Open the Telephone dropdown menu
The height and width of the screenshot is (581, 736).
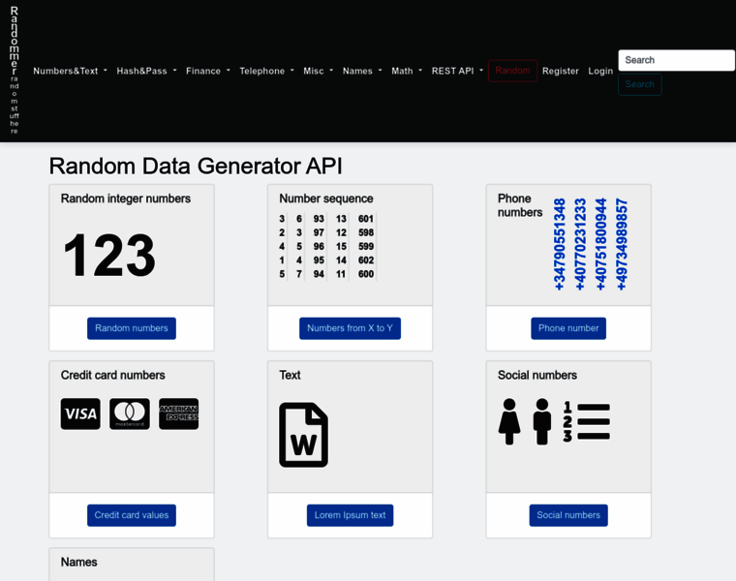[x=266, y=71]
